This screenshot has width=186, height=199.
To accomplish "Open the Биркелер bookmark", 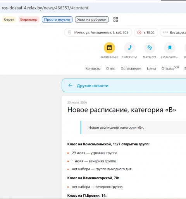I will coord(29,19).
